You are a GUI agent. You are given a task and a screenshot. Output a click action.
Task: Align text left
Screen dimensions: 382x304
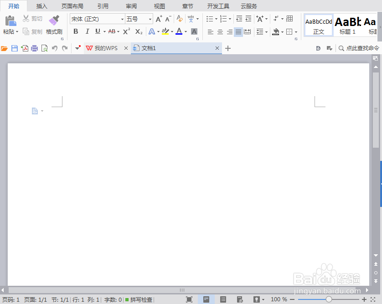click(x=211, y=31)
